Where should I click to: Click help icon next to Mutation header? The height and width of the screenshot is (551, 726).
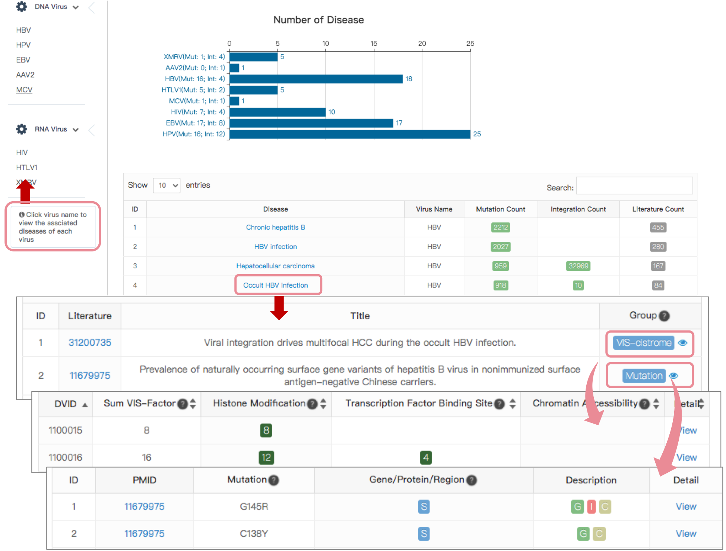pos(274,480)
